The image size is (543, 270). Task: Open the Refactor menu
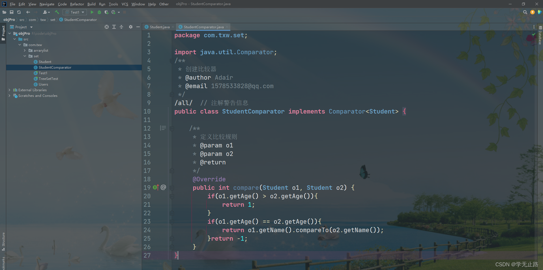(77, 4)
